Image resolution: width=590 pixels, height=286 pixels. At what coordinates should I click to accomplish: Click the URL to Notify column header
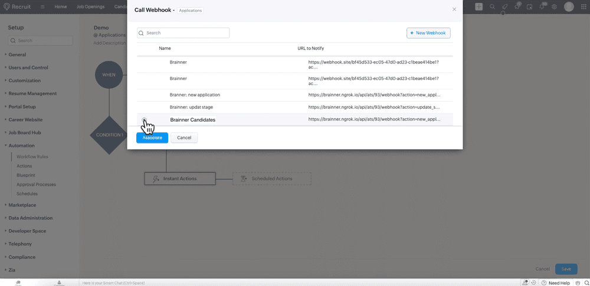(x=311, y=48)
